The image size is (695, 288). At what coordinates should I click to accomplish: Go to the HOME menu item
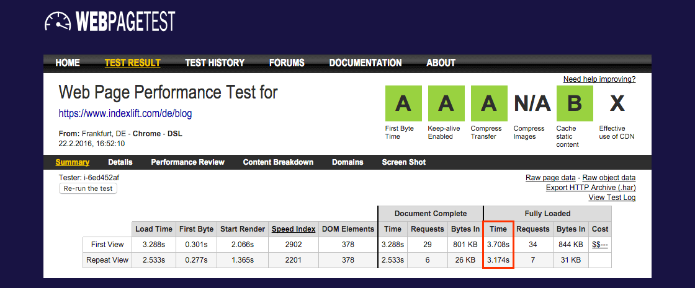click(x=68, y=63)
